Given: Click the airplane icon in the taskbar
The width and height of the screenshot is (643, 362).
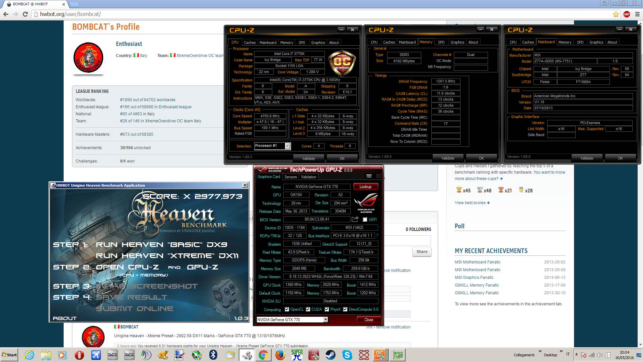Looking at the screenshot, I should (96, 355).
